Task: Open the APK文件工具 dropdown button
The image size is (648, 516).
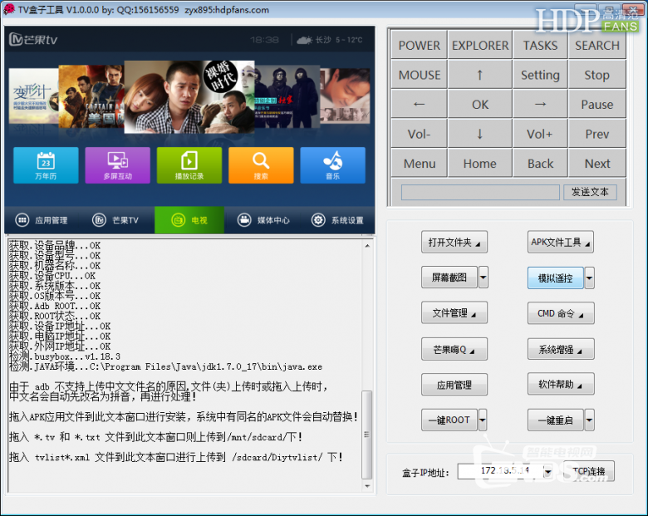Action: (561, 242)
